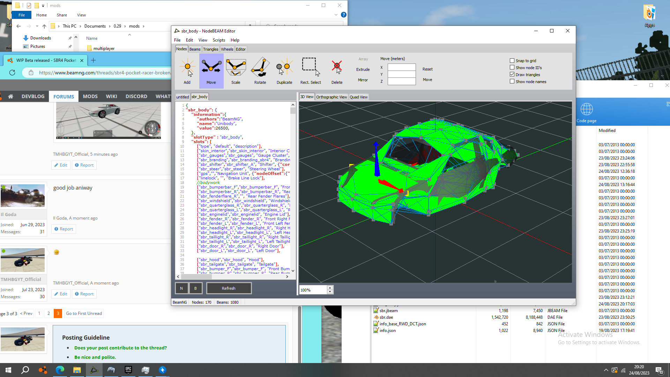Image resolution: width=670 pixels, height=377 pixels.
Task: Show hidden system tray icons
Action: pyautogui.click(x=606, y=370)
